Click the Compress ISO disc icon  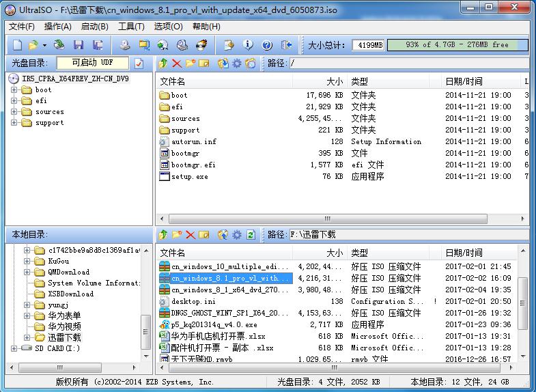pyautogui.click(x=163, y=45)
